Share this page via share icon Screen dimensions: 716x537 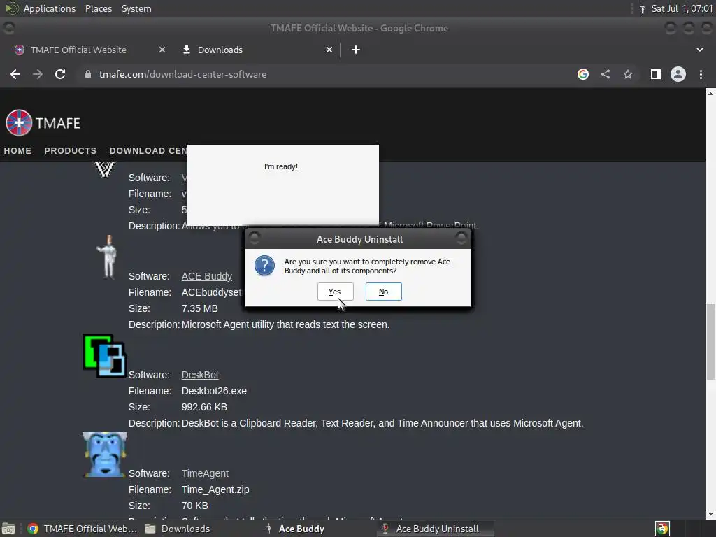606,74
